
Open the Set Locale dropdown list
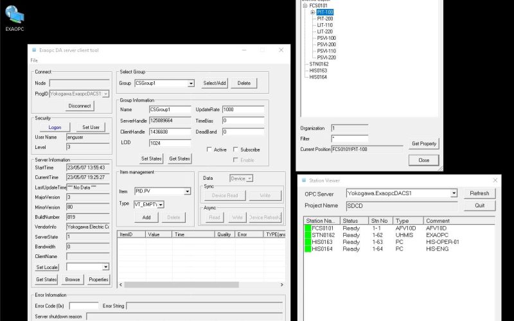tap(105, 267)
